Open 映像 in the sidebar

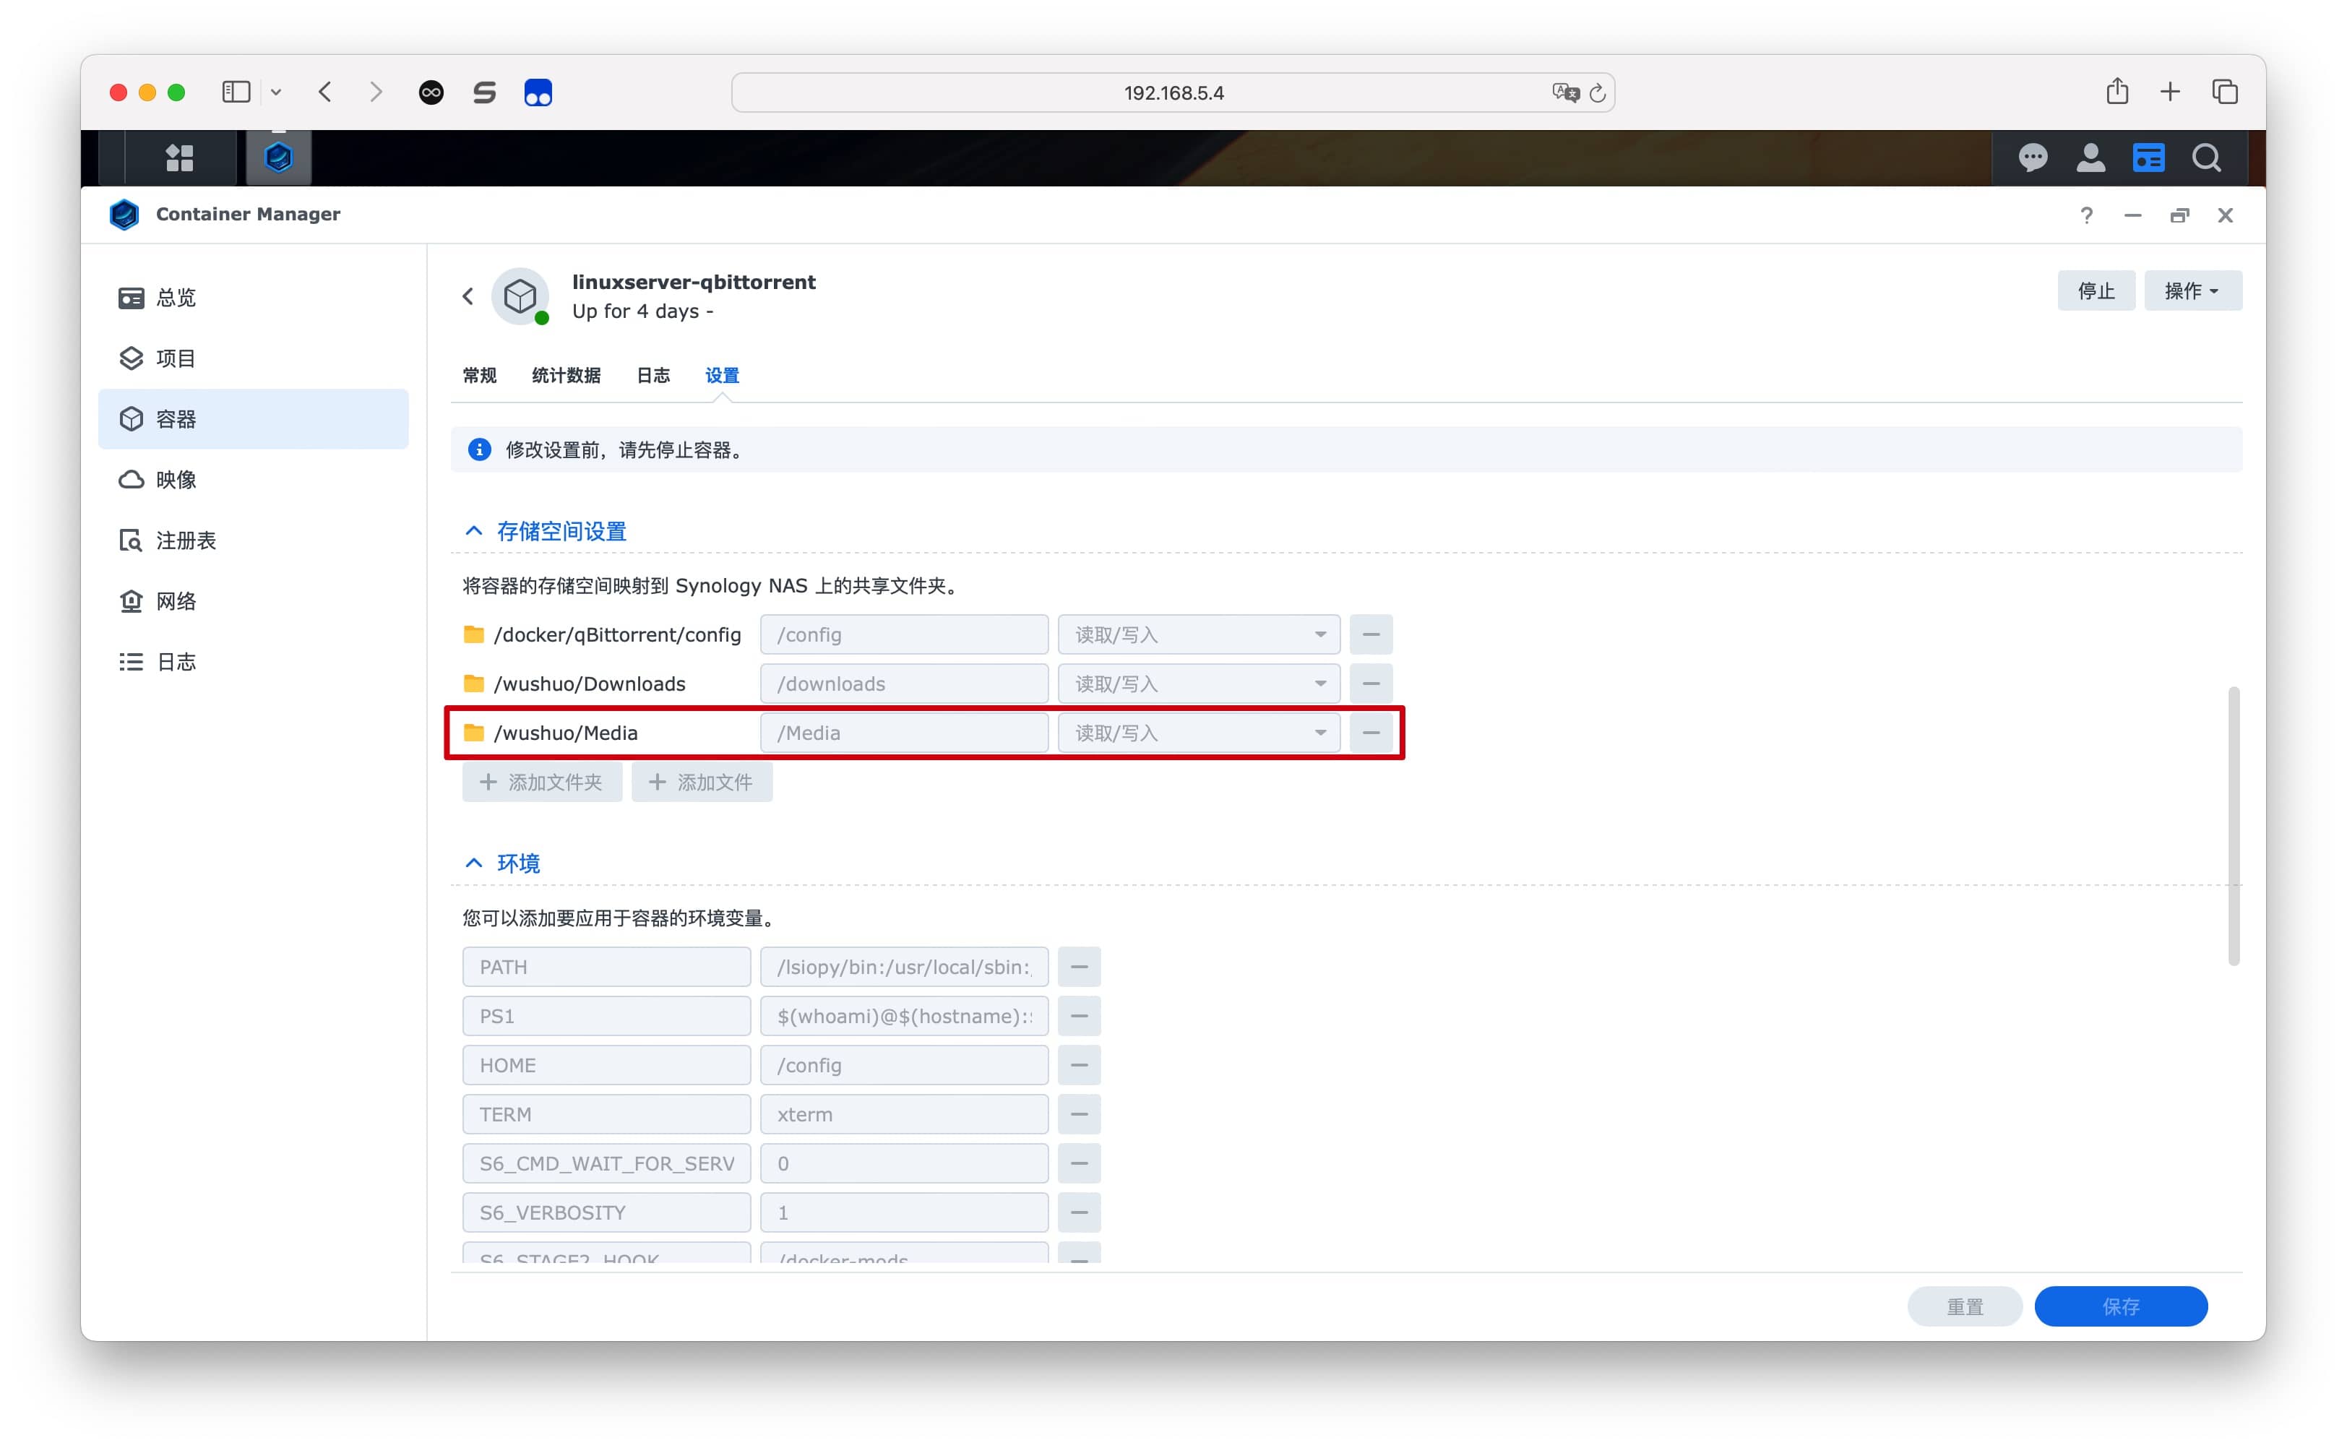click(x=253, y=480)
